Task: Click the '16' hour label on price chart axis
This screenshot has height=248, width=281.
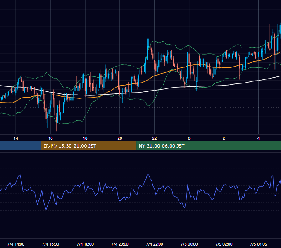Action: [50, 138]
